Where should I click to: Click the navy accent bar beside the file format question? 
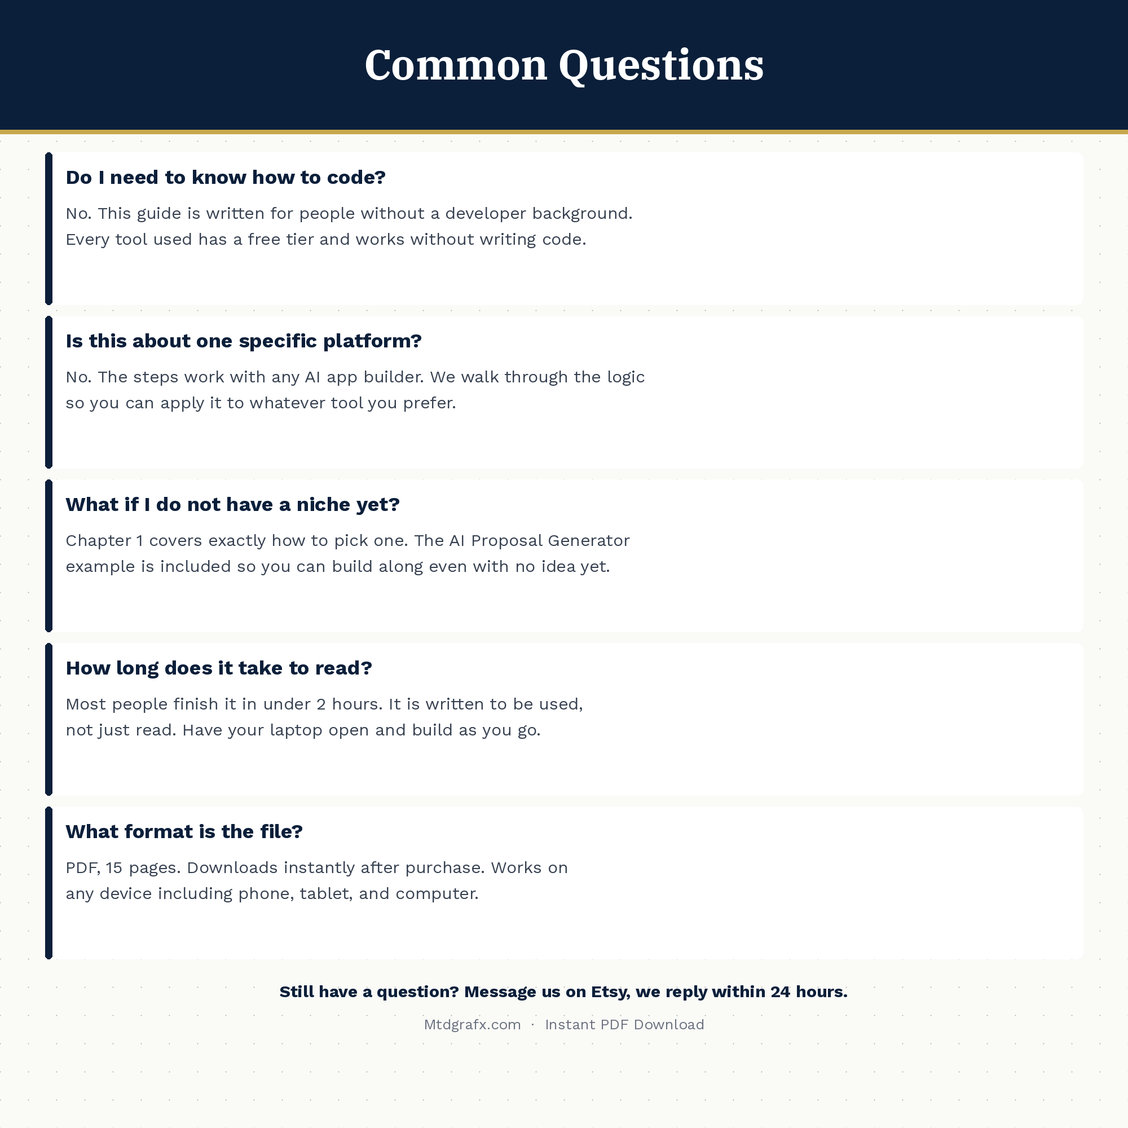(49, 882)
